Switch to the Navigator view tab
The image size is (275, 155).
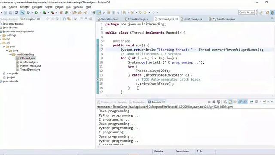coord(30,19)
